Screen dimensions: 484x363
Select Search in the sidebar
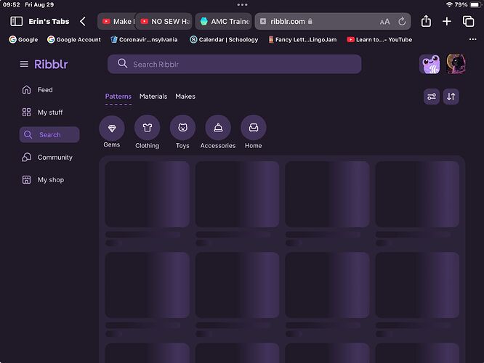point(49,135)
